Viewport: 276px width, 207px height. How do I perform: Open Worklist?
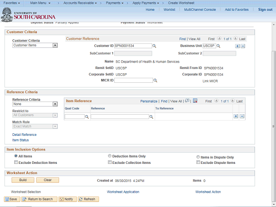(169, 9)
